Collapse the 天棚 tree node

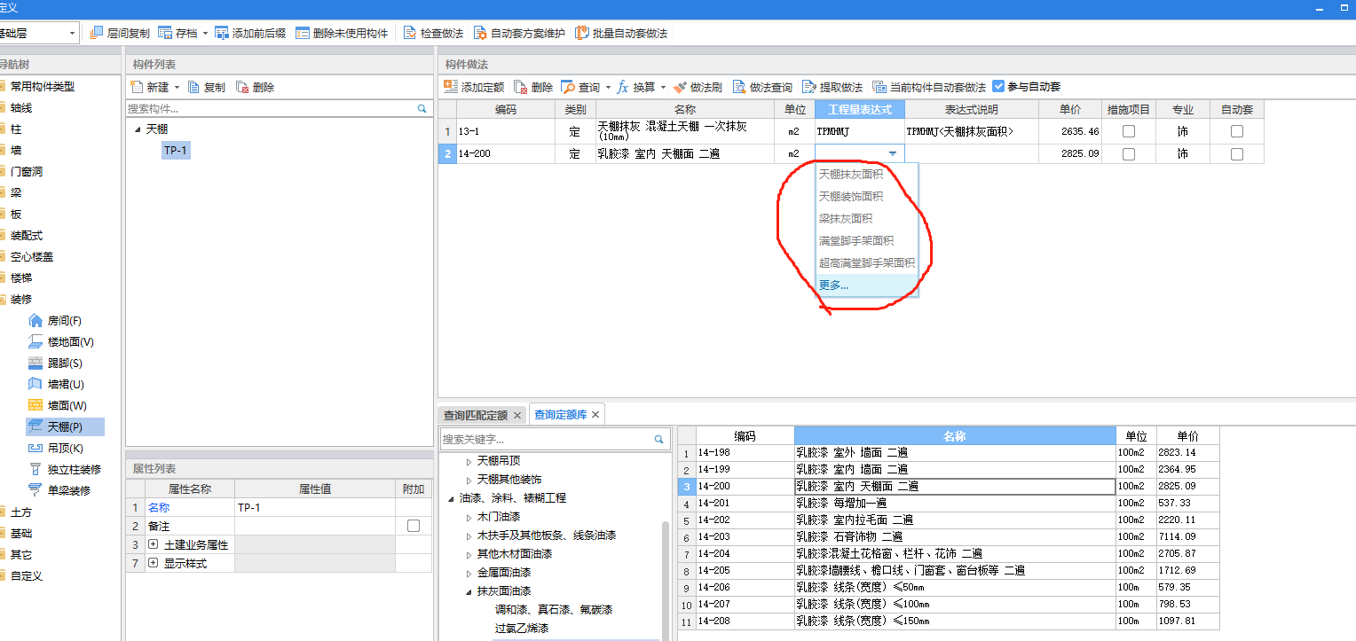(138, 129)
